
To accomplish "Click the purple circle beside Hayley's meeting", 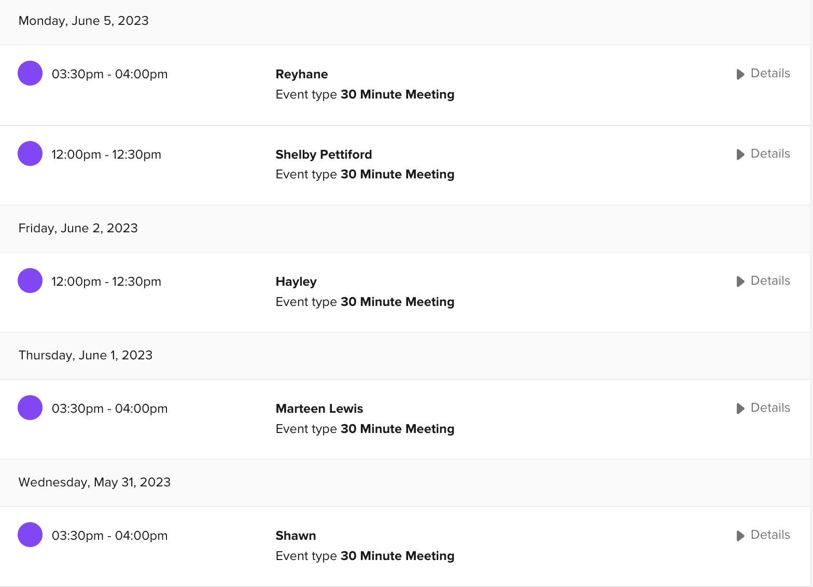I will (x=30, y=281).
